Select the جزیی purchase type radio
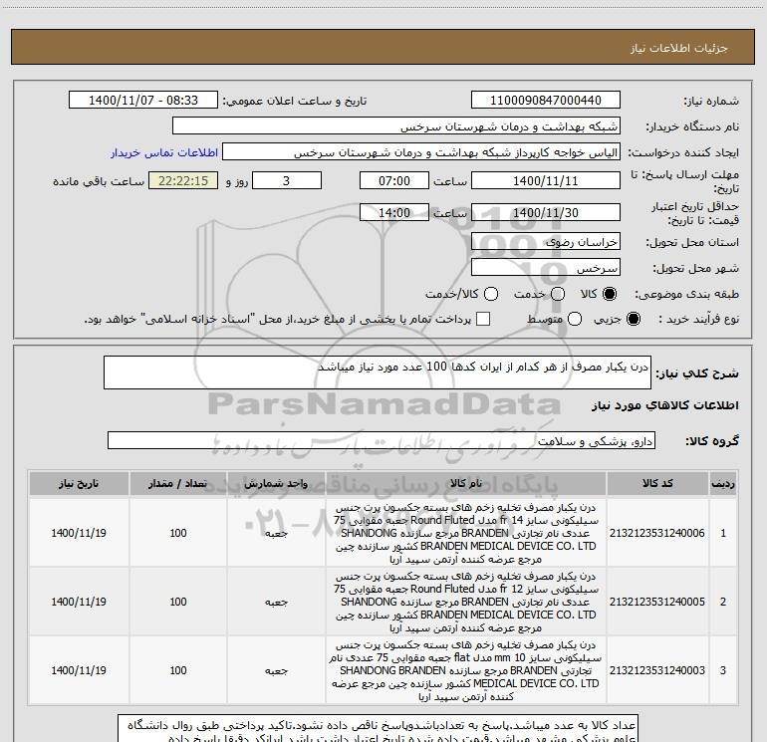The height and width of the screenshot is (742, 767). pyautogui.click(x=633, y=319)
